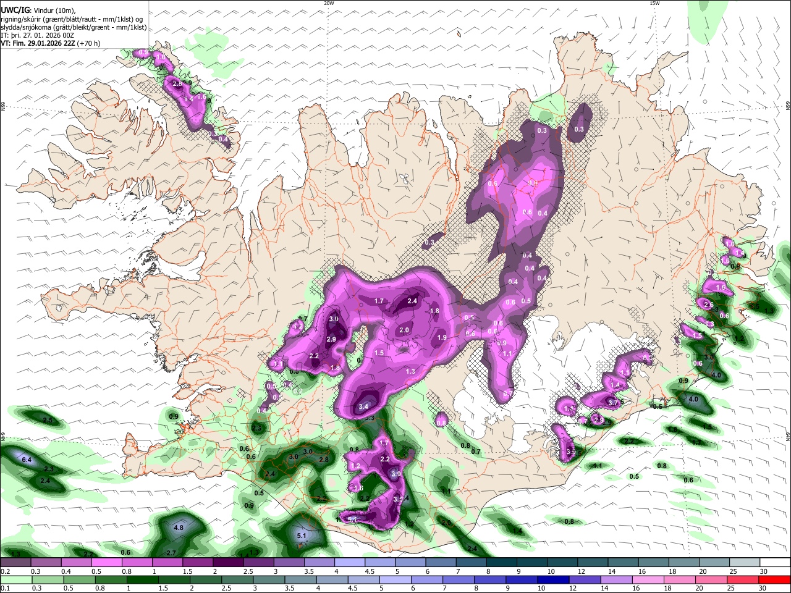Pick the light pink 16–18 rain legend swatch
This screenshot has width=791, height=593.
648,579
